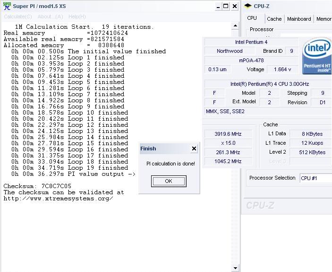Click OK in the Finish dialog

[169, 181]
